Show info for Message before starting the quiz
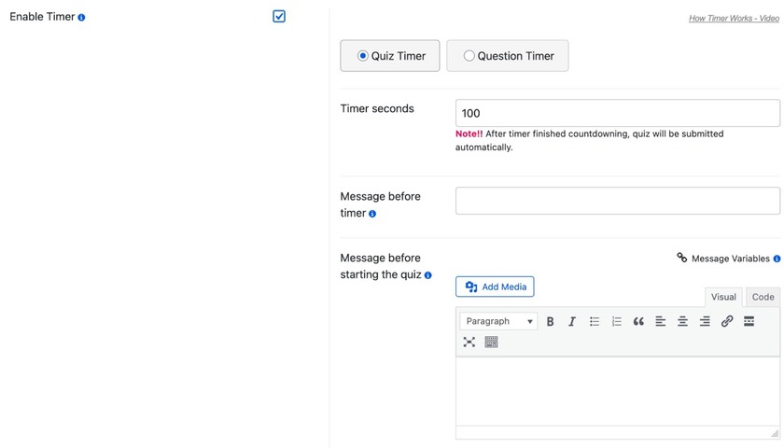 click(x=428, y=275)
